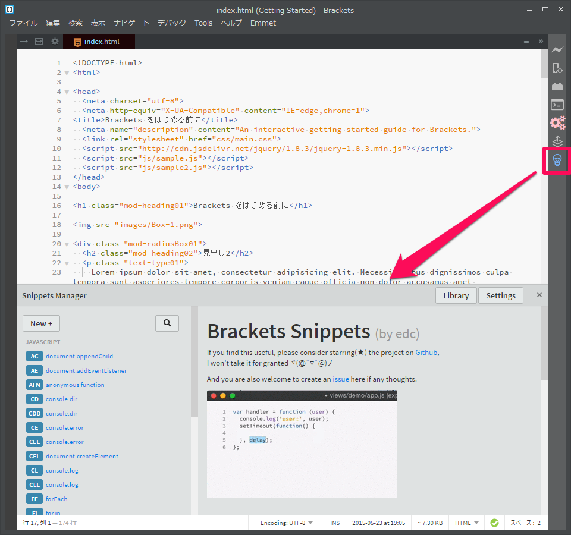
Task: Click the 2015-05-23 at 19:05 timestamp
Action: (x=378, y=523)
